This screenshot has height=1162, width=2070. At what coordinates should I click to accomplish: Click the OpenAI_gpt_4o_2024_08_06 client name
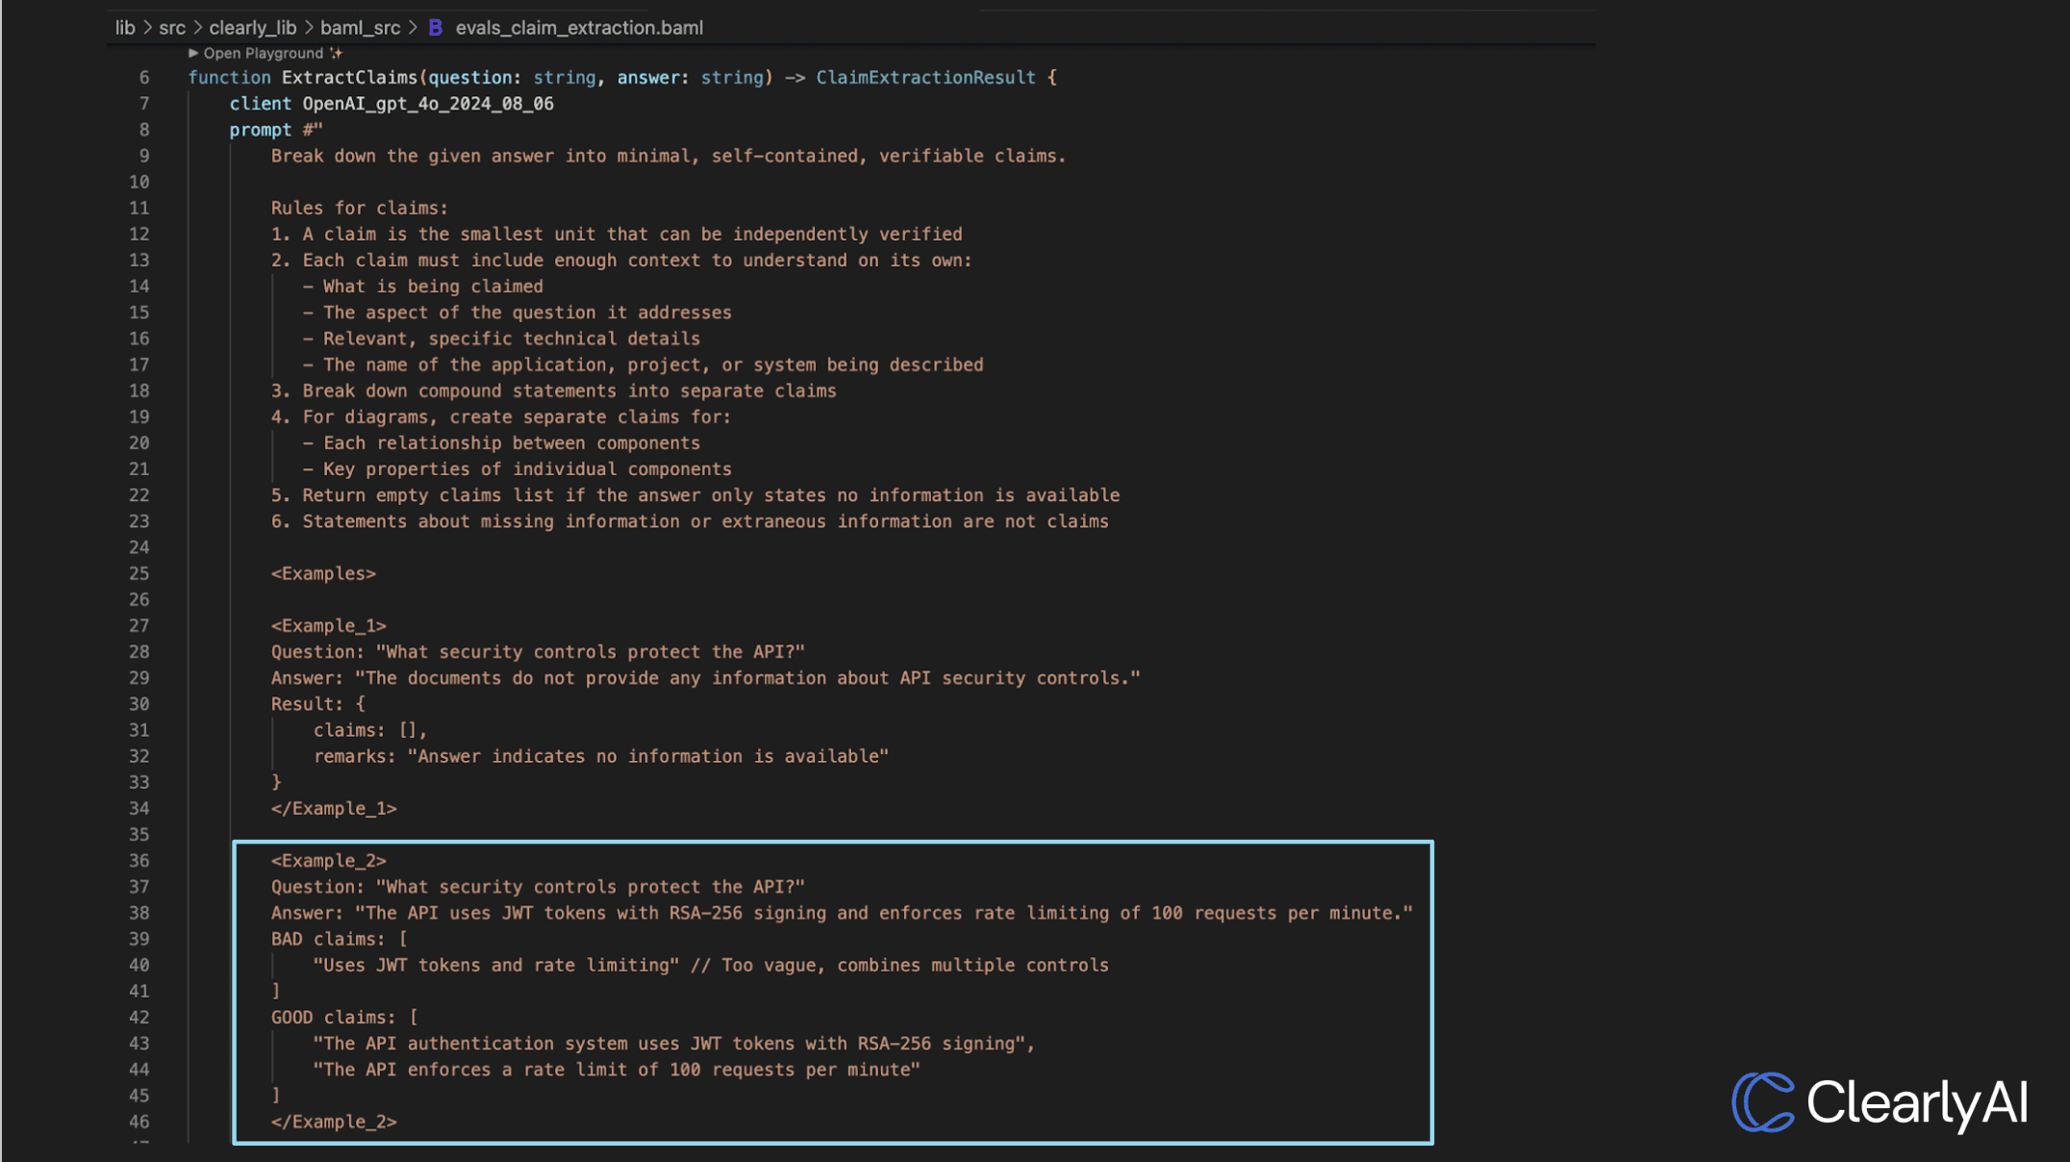coord(428,104)
